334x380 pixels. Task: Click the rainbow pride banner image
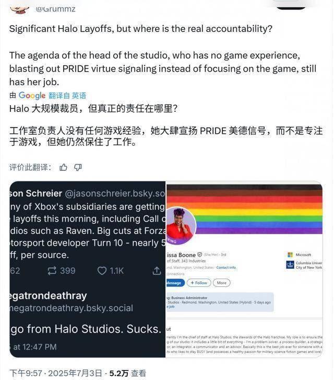(244, 209)
